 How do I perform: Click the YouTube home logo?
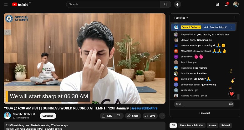(20, 4)
